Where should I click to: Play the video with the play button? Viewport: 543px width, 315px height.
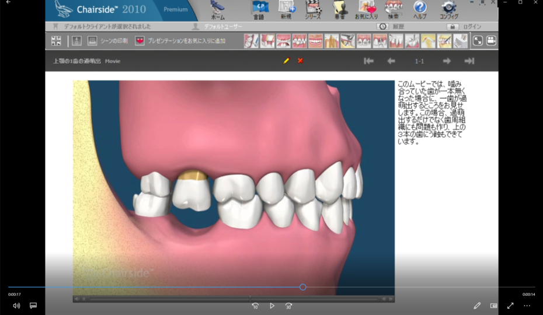pos(272,306)
